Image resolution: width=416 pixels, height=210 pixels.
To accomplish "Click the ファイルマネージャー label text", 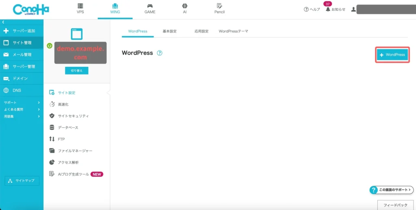I will pos(75,151).
